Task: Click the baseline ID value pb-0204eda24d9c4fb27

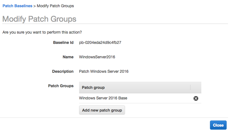Action: point(100,43)
